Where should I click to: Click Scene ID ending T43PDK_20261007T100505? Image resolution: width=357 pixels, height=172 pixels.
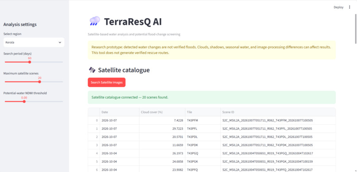[x=278, y=145]
